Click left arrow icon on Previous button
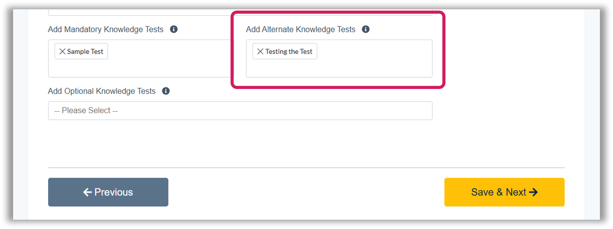The height and width of the screenshot is (229, 613). [87, 192]
